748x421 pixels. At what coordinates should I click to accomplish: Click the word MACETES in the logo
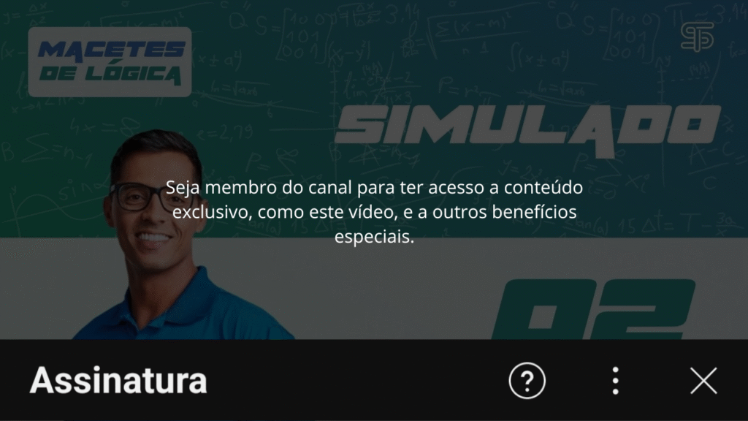111,50
